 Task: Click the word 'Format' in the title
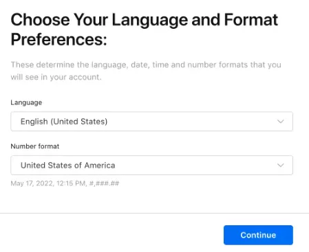tap(251, 20)
